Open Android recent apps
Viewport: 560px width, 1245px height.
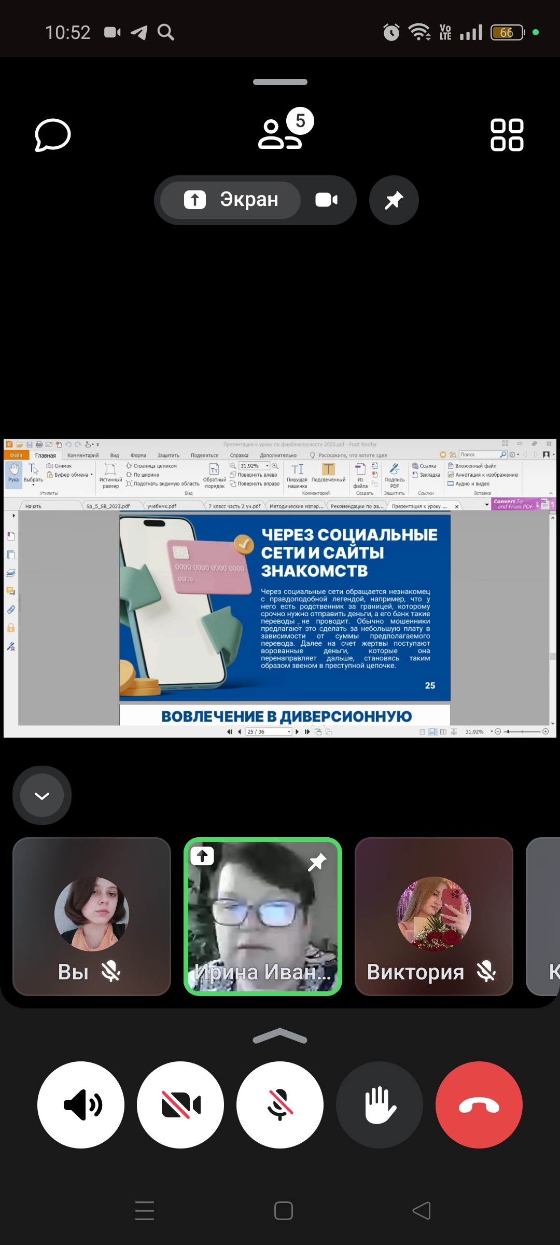point(144,1211)
